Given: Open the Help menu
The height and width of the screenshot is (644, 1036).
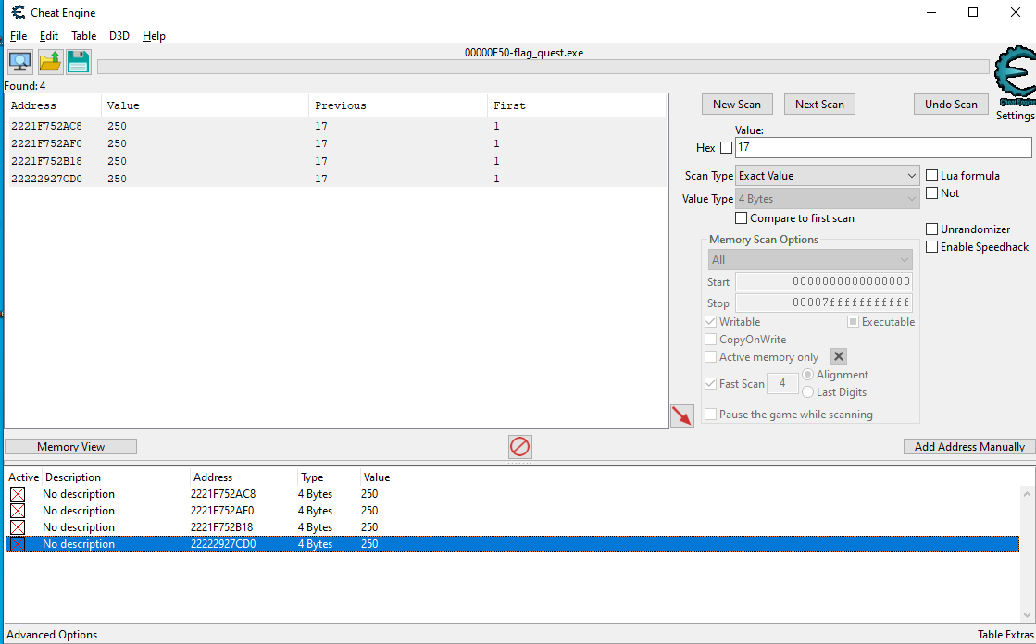Looking at the screenshot, I should coord(154,36).
